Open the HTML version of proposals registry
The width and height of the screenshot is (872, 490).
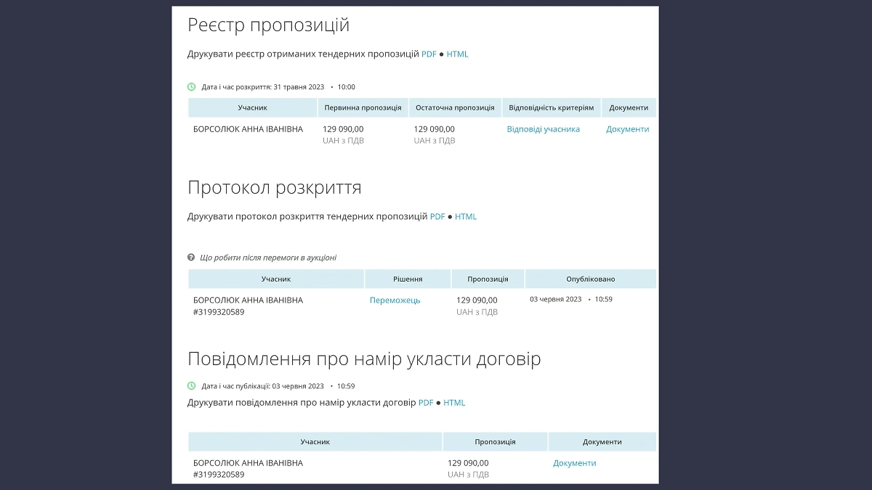coord(458,54)
